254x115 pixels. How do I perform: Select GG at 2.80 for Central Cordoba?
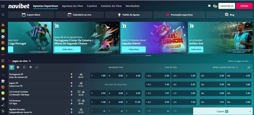coord(212,93)
